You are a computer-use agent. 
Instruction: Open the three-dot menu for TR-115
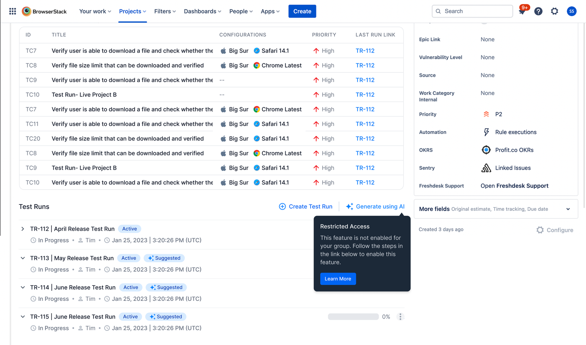[x=400, y=317]
